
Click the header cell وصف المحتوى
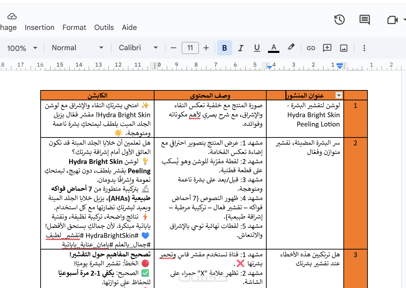[210, 96]
